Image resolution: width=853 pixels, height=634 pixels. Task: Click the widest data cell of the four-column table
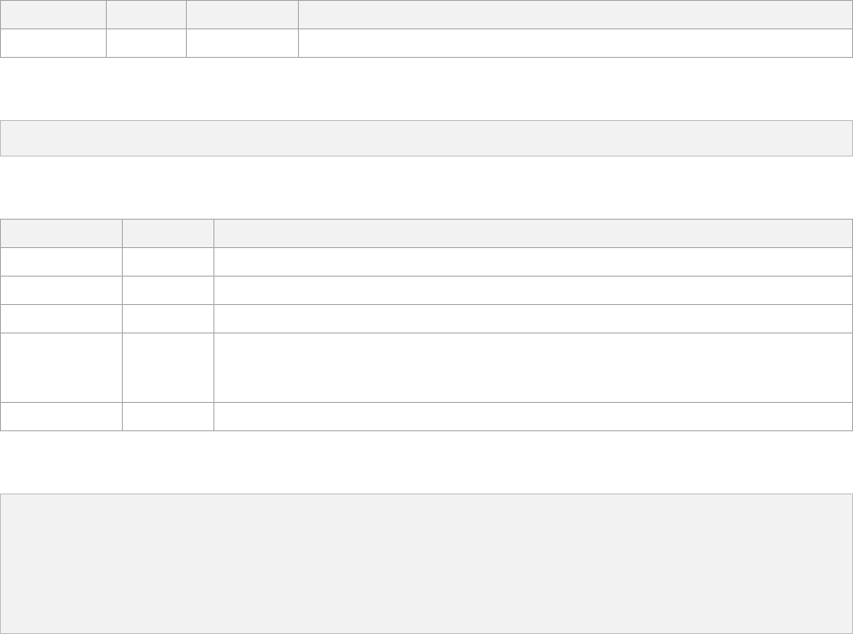pos(575,43)
